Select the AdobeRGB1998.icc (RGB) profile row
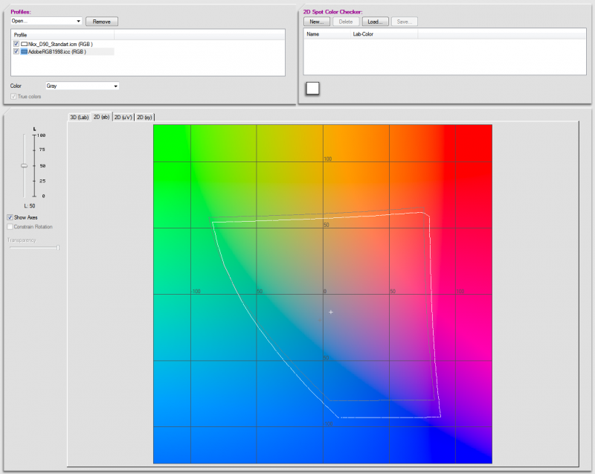 pos(63,51)
